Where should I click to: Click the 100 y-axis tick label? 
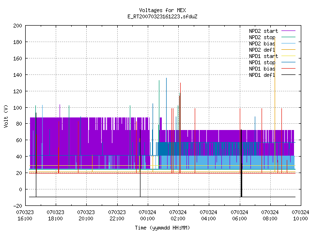[17, 107]
